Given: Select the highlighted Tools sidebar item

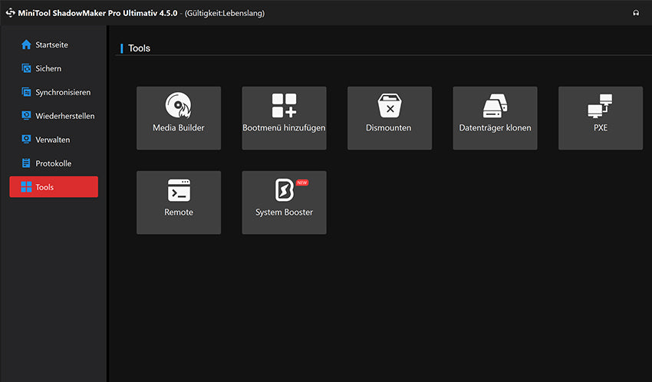Looking at the screenshot, I should 54,187.
